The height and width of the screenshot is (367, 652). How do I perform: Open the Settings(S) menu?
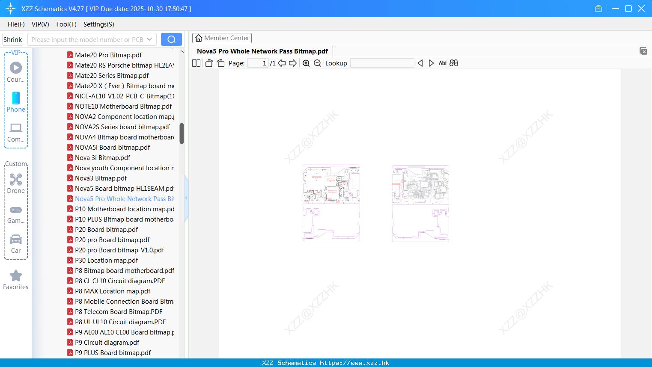(x=99, y=24)
